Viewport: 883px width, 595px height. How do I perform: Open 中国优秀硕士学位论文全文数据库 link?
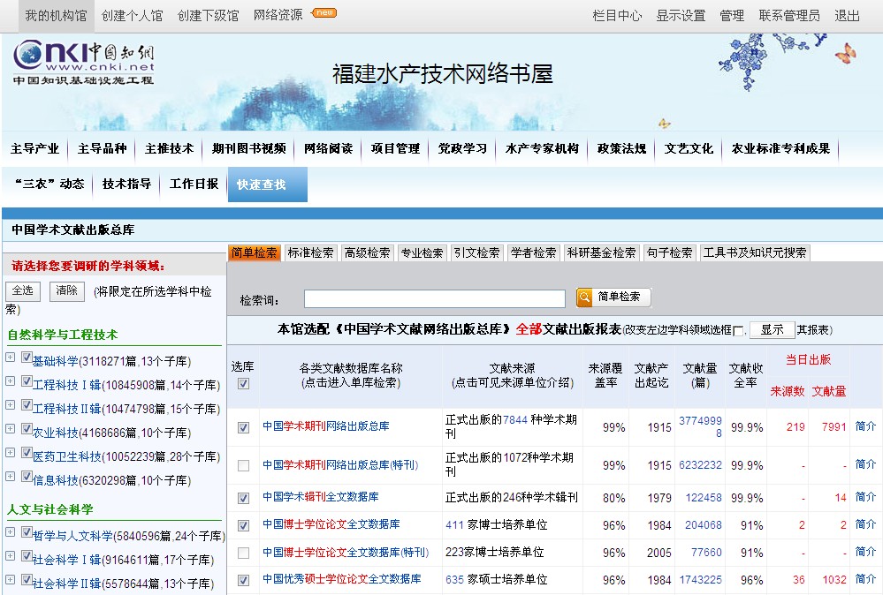[342, 579]
